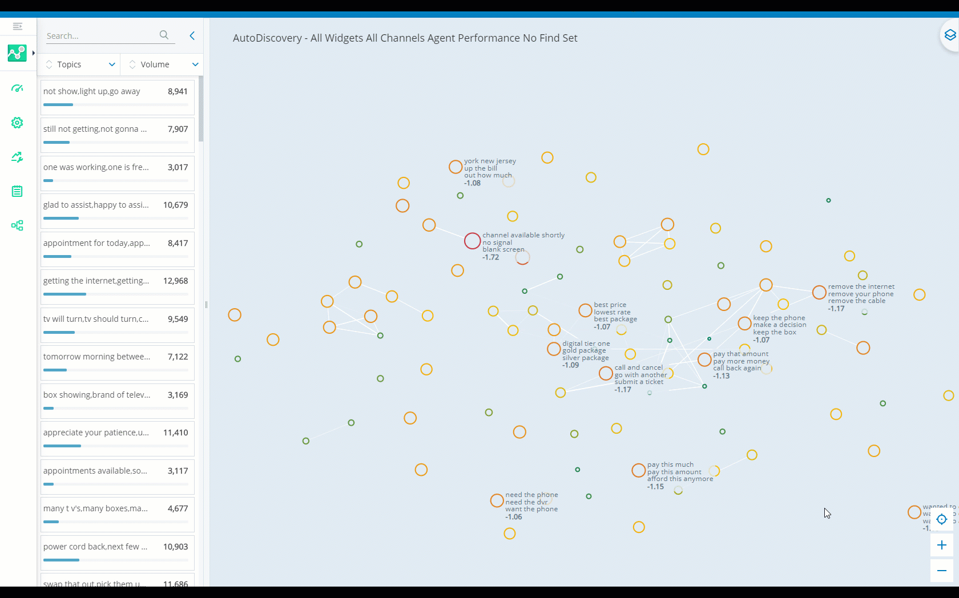The width and height of the screenshot is (959, 598).
Task: Select topic 'one was working,one is fre...'
Action: (118, 173)
